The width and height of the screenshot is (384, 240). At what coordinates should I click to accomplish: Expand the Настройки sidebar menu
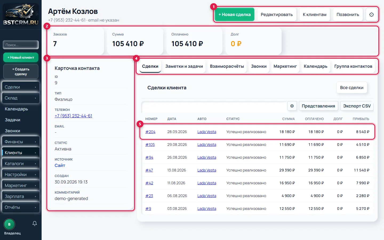coord(21,174)
